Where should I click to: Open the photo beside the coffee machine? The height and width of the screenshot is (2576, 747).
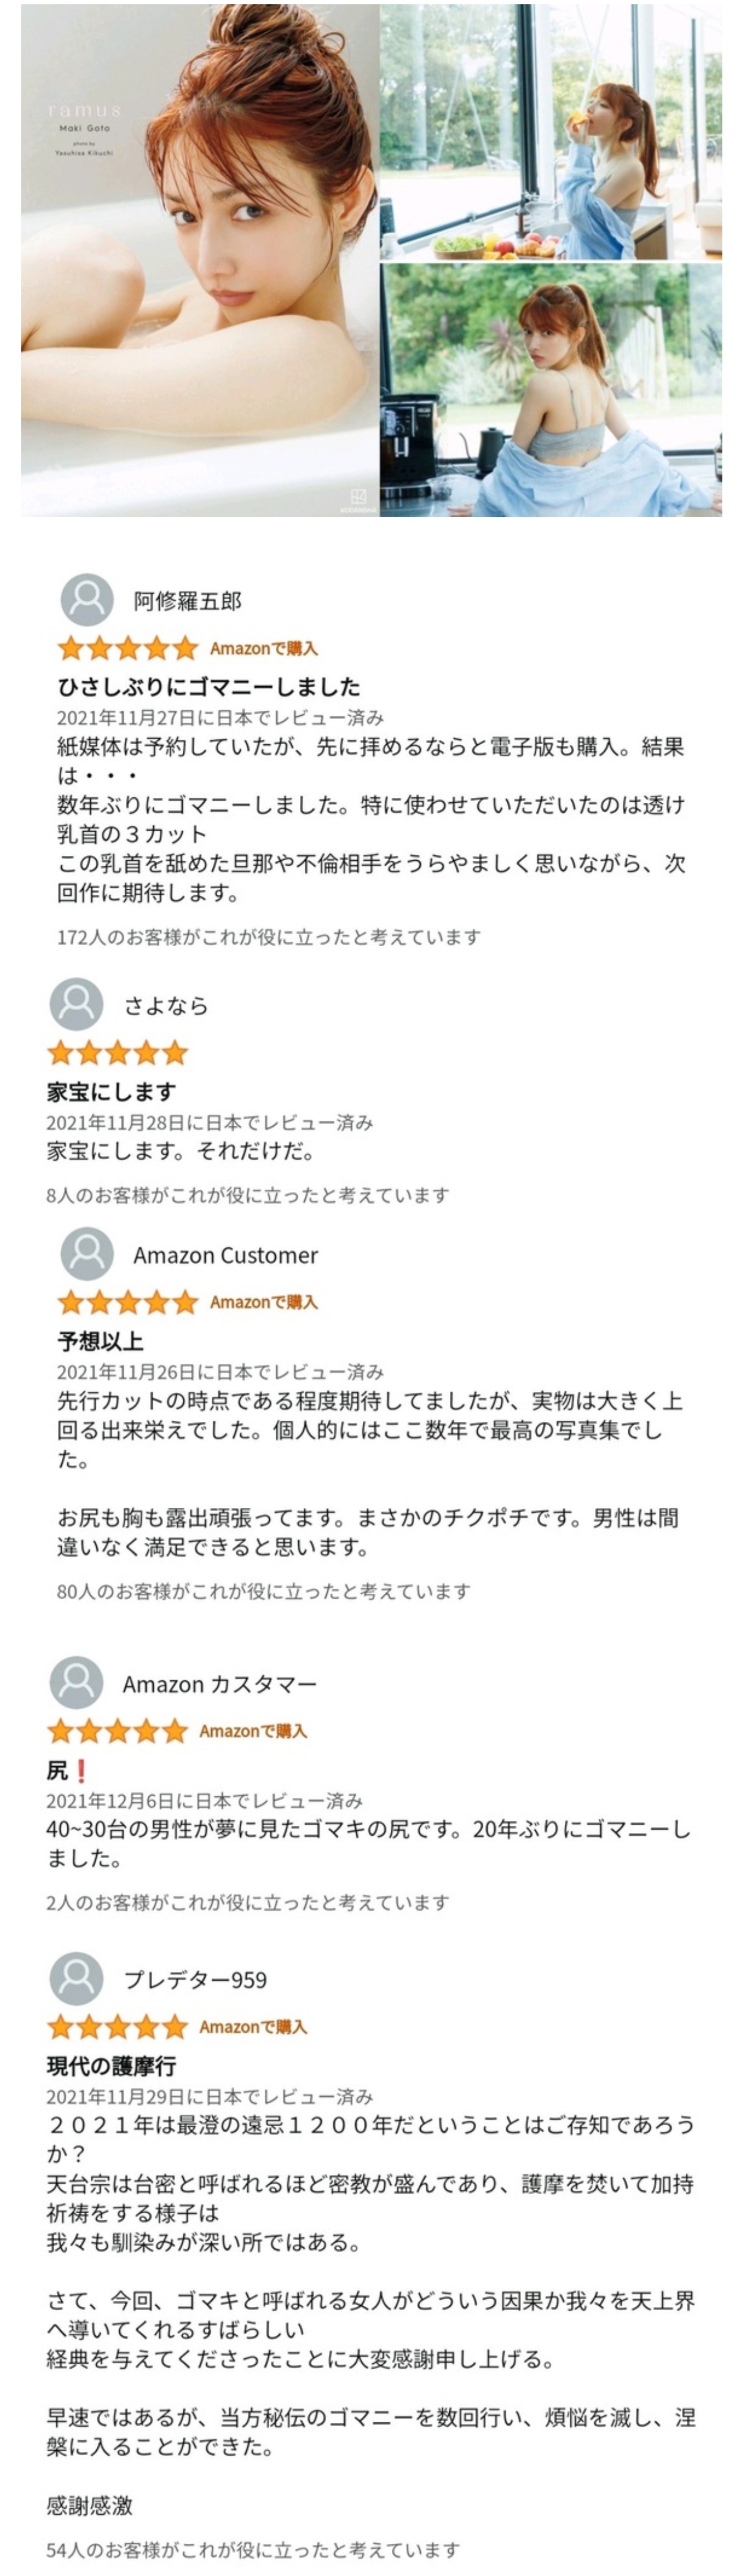pos(551,390)
